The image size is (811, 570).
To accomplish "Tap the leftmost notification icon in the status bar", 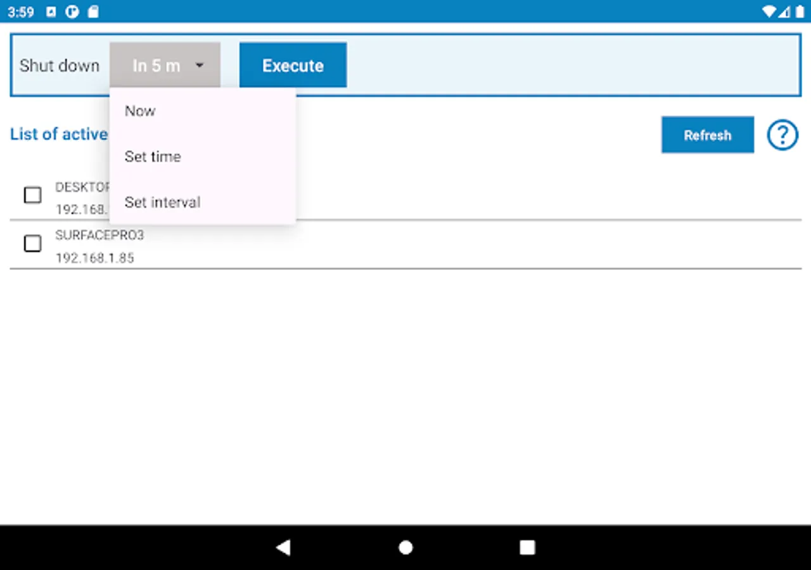I will pos(51,11).
